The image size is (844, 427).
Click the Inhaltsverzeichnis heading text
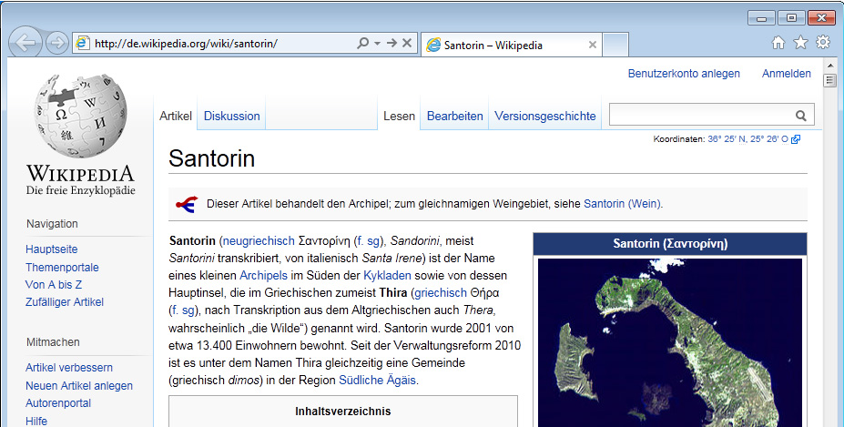343,412
